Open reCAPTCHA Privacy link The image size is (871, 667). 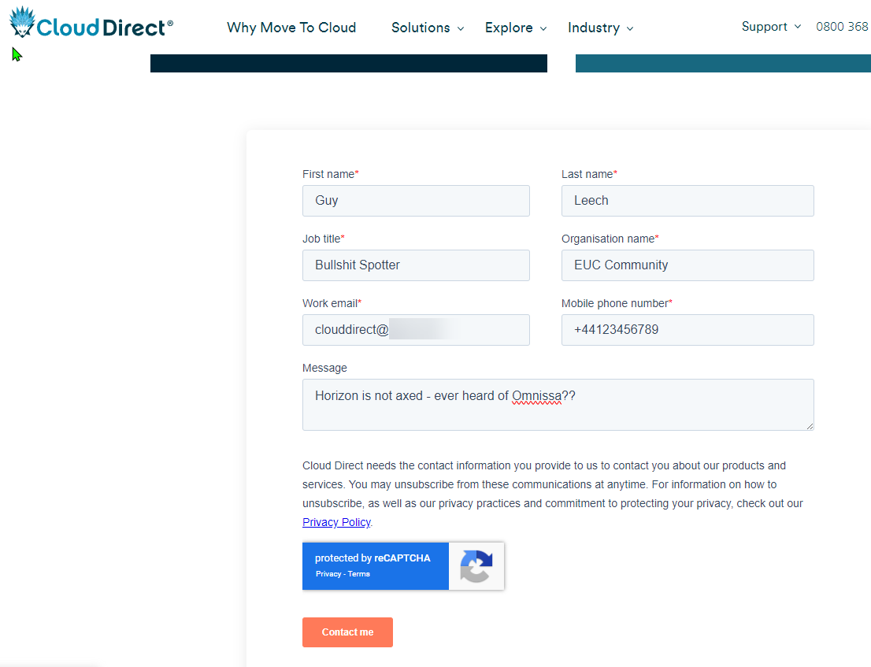pos(328,574)
